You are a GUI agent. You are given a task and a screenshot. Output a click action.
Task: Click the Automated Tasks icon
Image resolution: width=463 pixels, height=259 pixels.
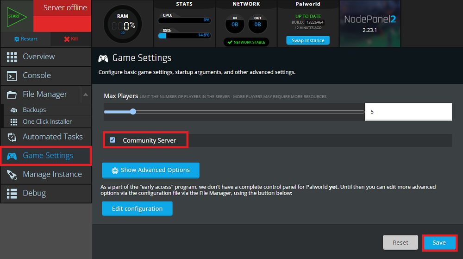pyautogui.click(x=12, y=137)
